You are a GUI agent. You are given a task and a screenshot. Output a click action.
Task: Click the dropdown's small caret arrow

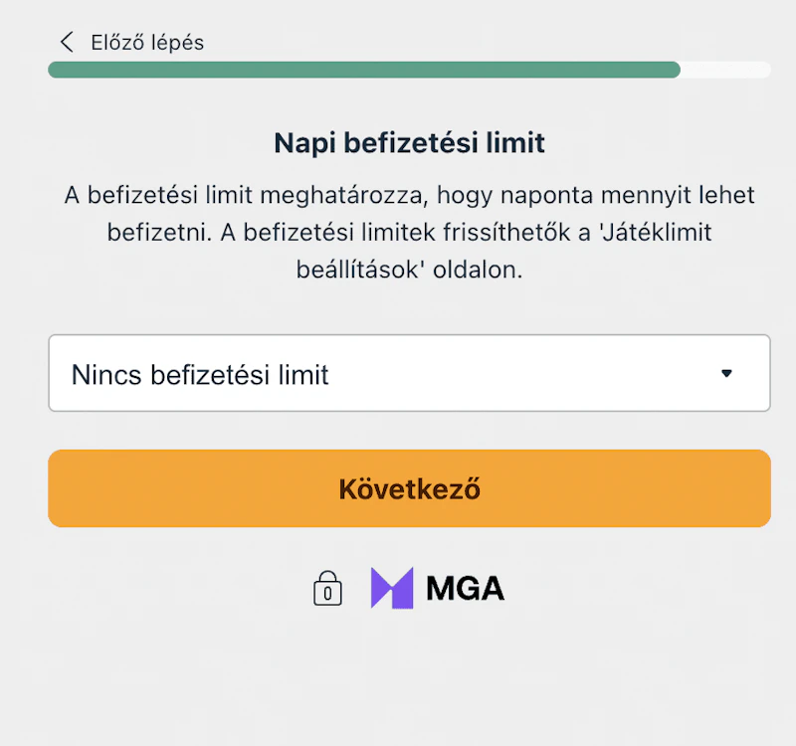726,374
